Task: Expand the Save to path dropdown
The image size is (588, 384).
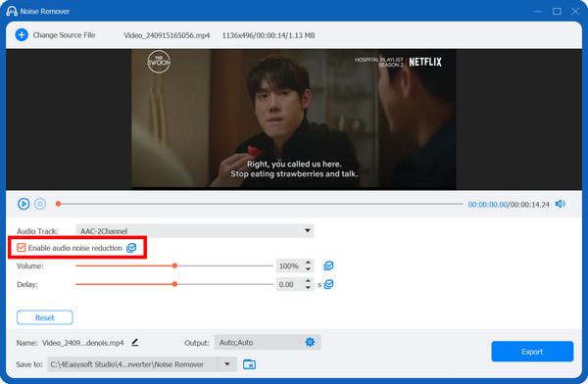Action: click(227, 363)
